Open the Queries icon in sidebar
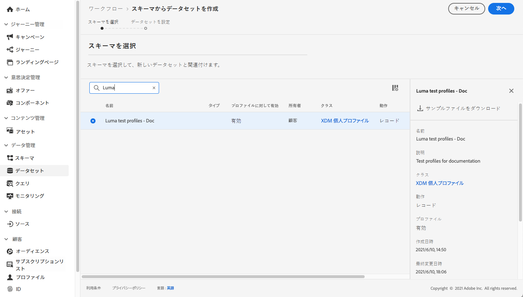This screenshot has height=297, width=523. click(10, 184)
